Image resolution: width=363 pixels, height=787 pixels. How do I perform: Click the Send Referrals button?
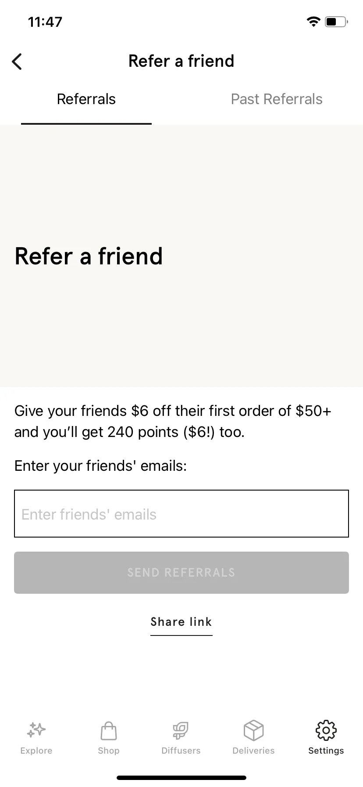point(181,573)
